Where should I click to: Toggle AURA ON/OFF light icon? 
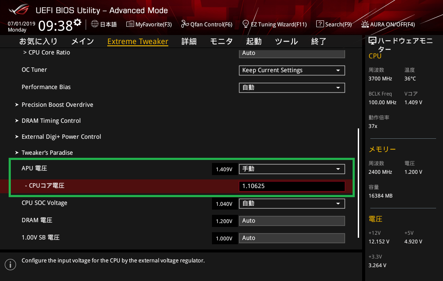(365, 24)
